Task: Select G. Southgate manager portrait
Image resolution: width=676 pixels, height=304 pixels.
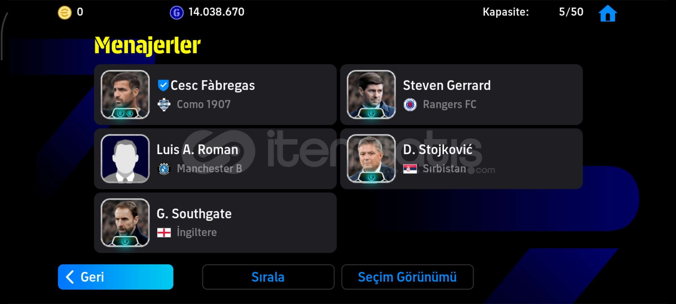Action: (x=125, y=223)
